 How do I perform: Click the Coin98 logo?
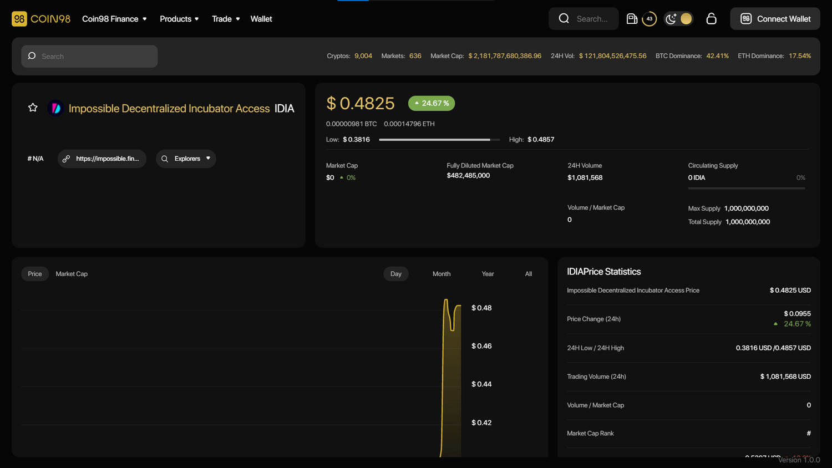41,19
